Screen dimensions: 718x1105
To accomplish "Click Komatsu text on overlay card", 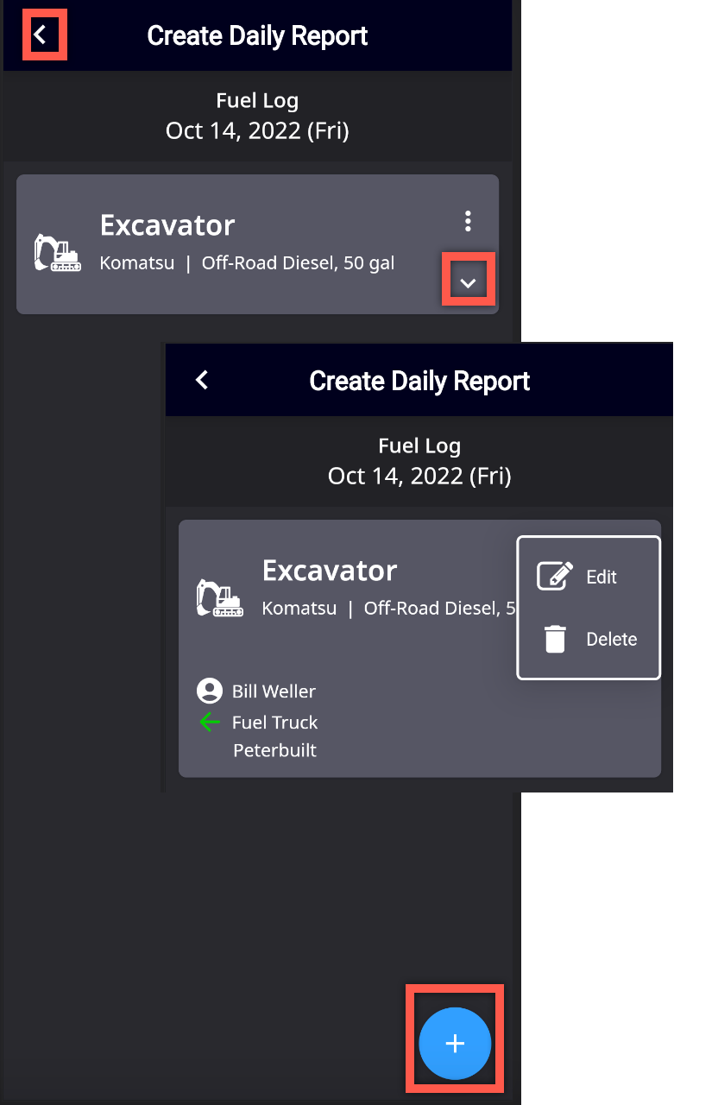I will click(299, 609).
